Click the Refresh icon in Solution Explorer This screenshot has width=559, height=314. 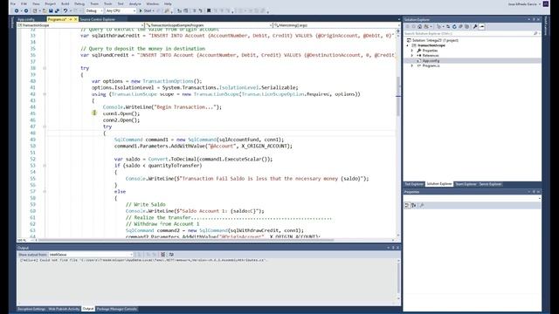coord(454,27)
